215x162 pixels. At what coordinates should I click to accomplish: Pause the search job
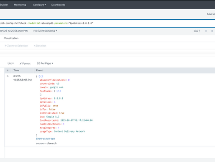coord(206,31)
